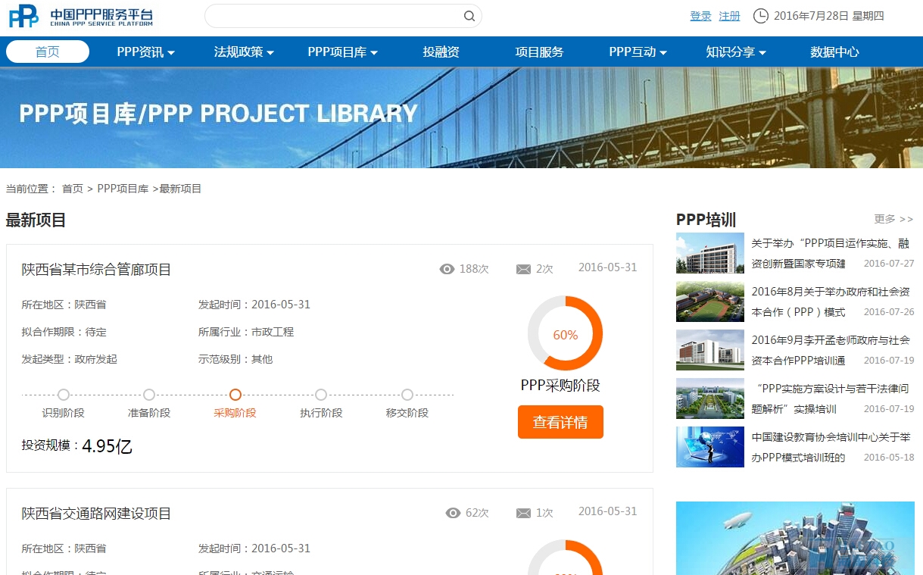Click the 投资规模：4.95亿 text
The height and width of the screenshot is (575, 923).
tap(77, 445)
